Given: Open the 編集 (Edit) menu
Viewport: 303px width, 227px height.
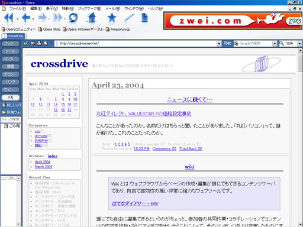Looking at the screenshot, I should [36, 8].
